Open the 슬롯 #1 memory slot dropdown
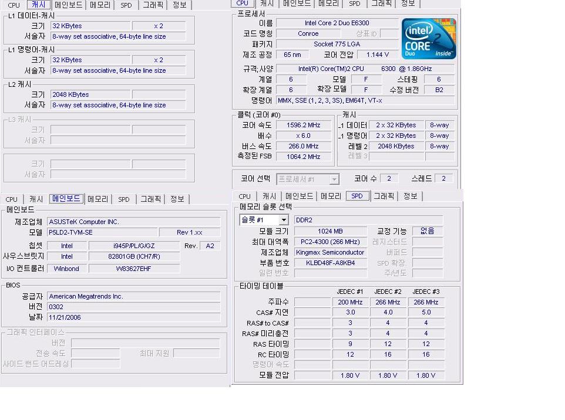The image size is (565, 420). [284, 220]
